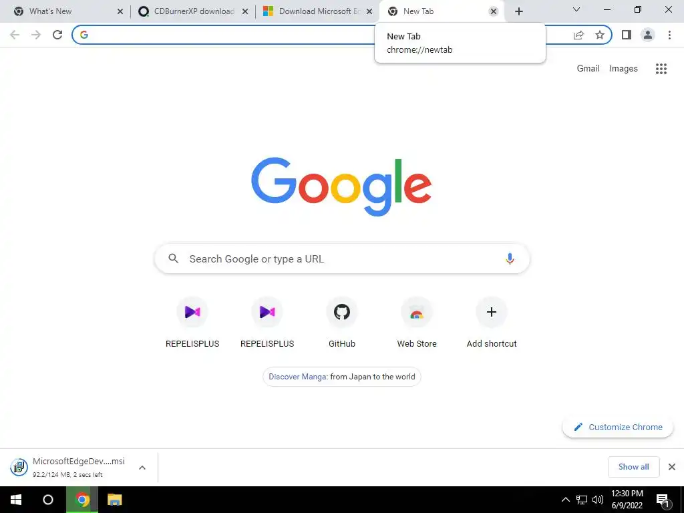This screenshot has height=513, width=684.
Task: Open Chrome's three-dot menu
Action: (x=669, y=35)
